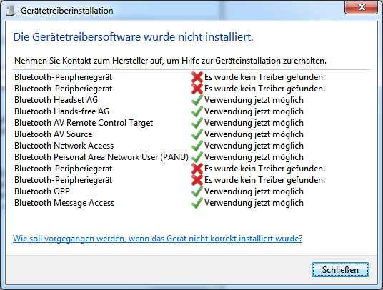The width and height of the screenshot is (383, 290).
Task: Open the help link about incorrectly installed devices
Action: click(x=157, y=239)
